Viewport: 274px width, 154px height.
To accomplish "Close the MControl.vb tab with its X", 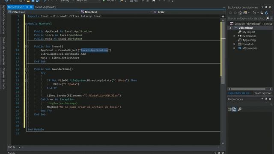I will tap(31, 7).
